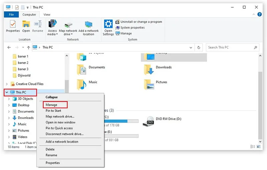Go up one folder level arrow
Image resolution: width=267 pixels, height=170 pixels.
coord(28,47)
